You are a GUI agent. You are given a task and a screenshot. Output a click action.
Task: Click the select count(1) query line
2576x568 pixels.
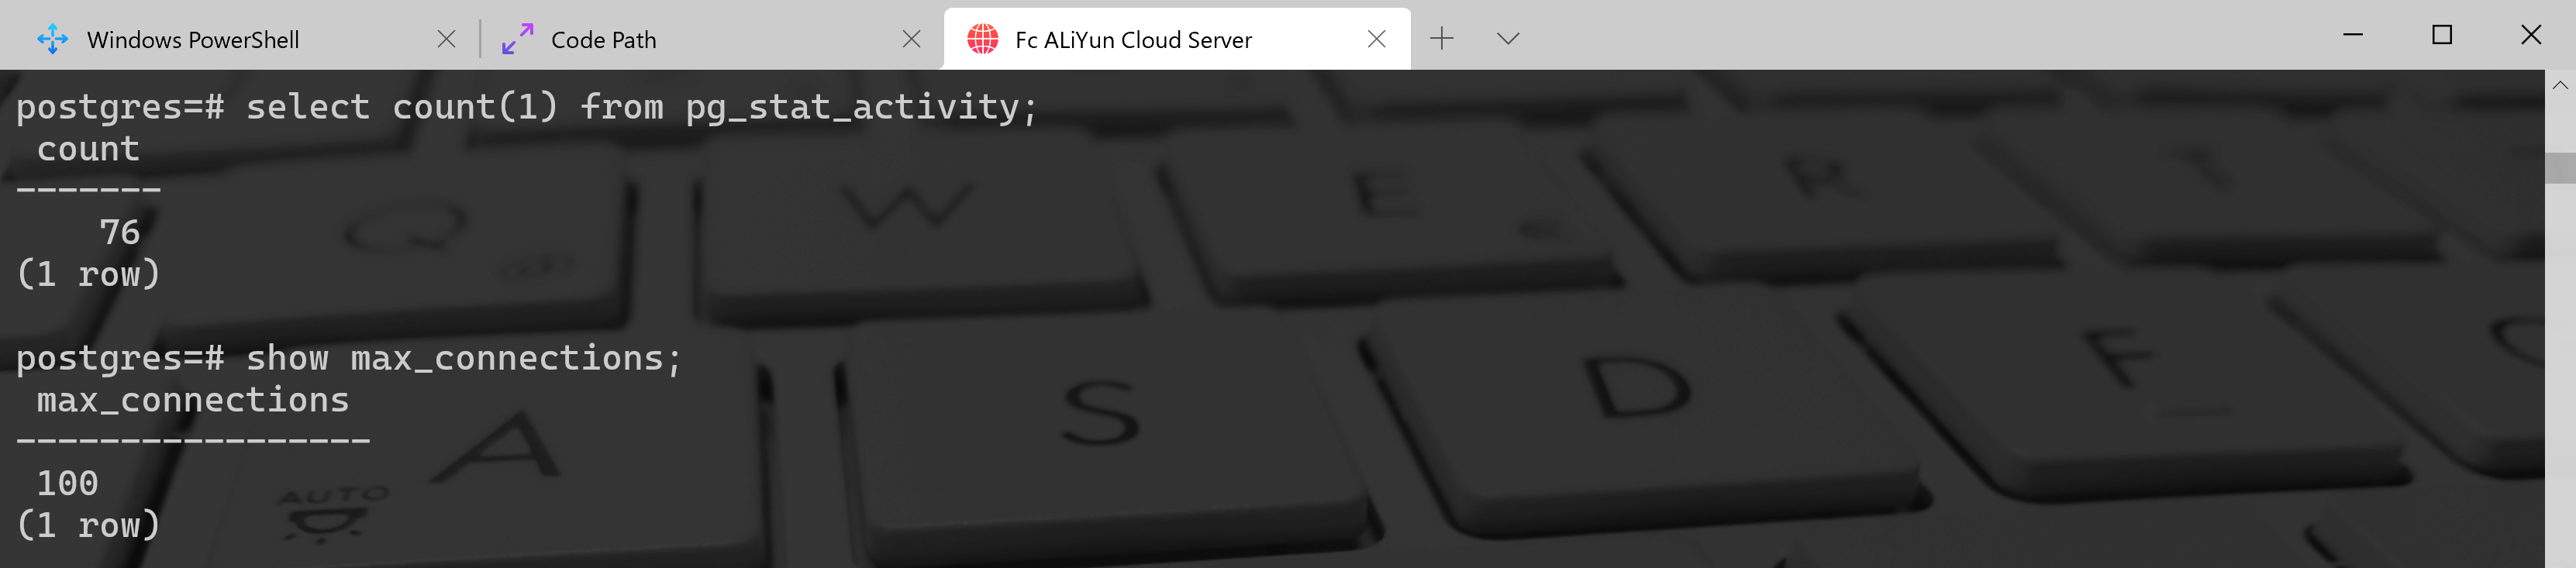pyautogui.click(x=527, y=107)
